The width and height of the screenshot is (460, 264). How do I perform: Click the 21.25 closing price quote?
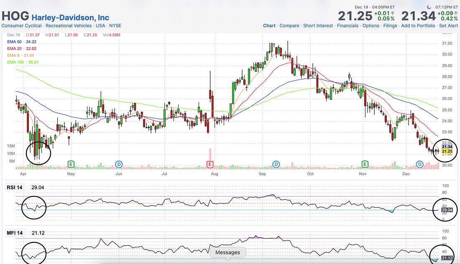(355, 16)
